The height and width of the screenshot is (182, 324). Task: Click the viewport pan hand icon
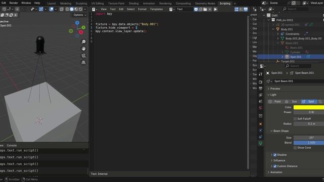pos(84,49)
